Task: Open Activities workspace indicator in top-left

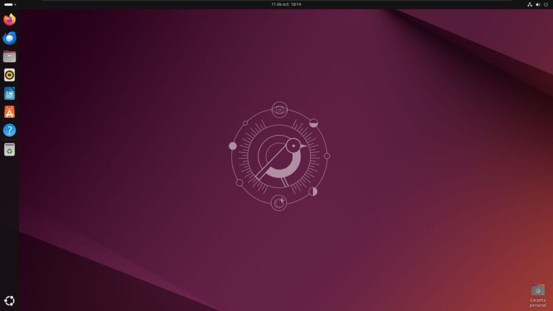Action: pos(10,4)
